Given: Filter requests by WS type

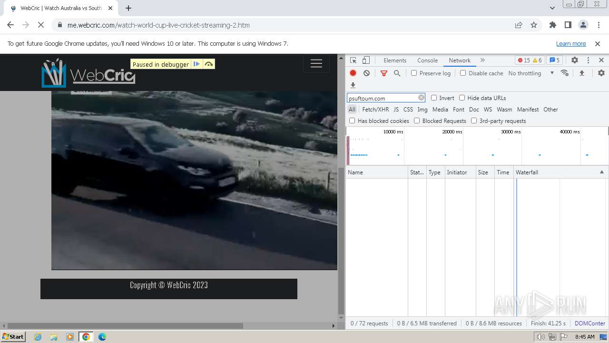Looking at the screenshot, I should coord(488,109).
